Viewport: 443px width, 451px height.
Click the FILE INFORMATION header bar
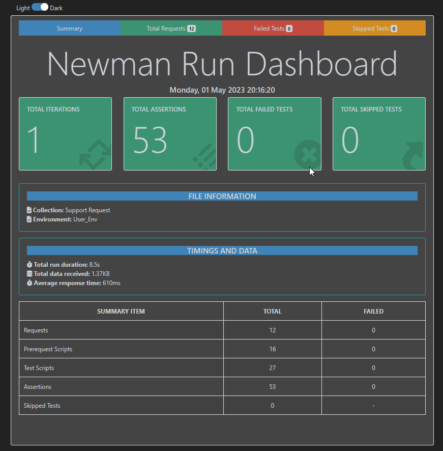point(222,196)
